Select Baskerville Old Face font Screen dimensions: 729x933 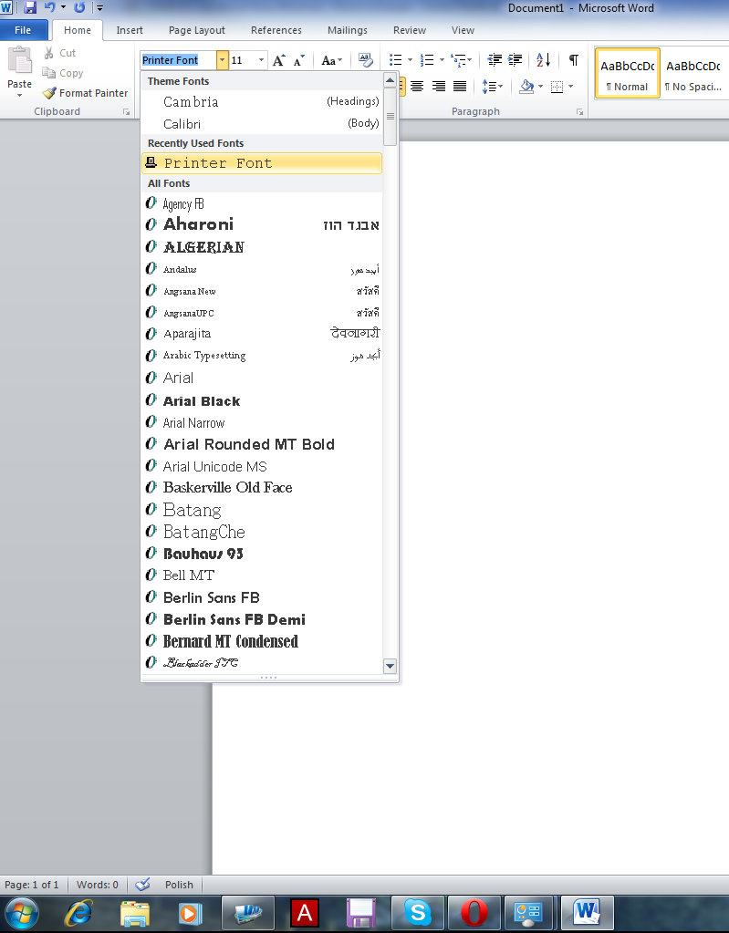point(262,487)
